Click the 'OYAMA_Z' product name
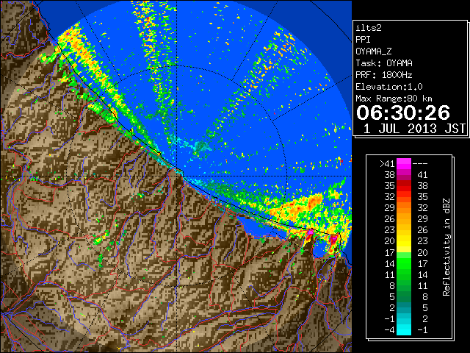470x353 pixels. click(374, 51)
